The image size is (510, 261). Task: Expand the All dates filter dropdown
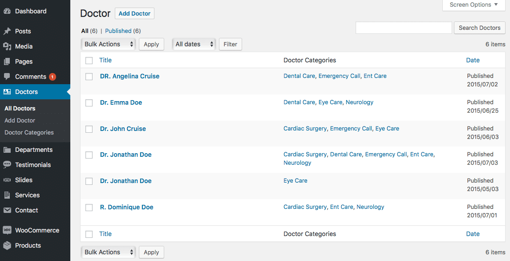tap(194, 44)
